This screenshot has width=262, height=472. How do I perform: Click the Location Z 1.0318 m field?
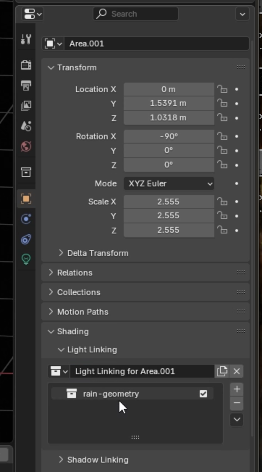169,118
